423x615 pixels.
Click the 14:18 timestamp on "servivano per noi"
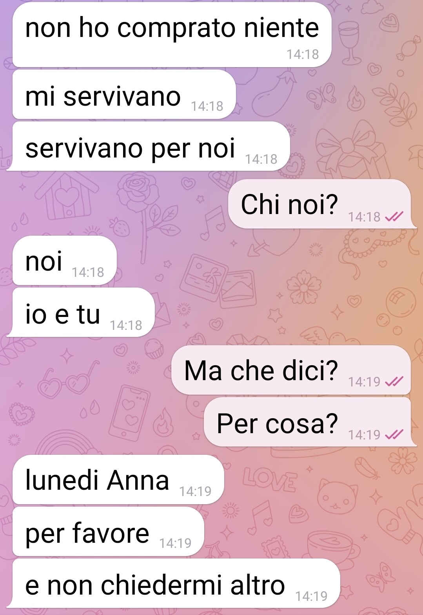pyautogui.click(x=261, y=159)
